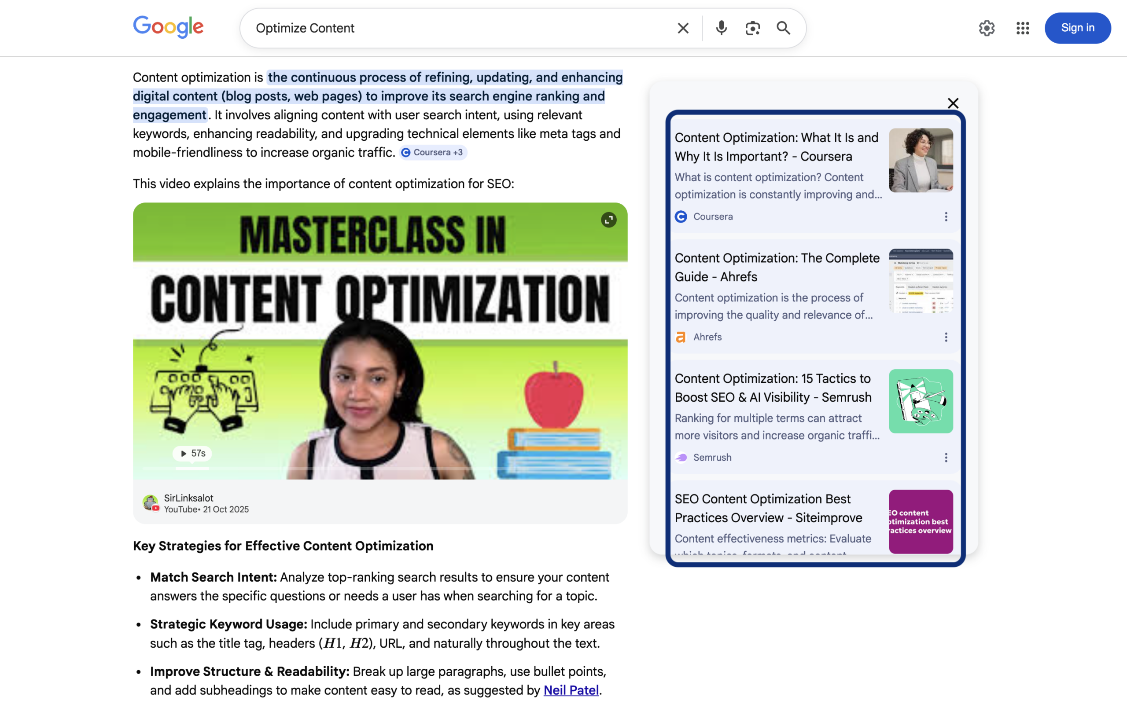This screenshot has height=704, width=1127.
Task: Click the Semrush green illustration thumbnail
Action: click(921, 401)
